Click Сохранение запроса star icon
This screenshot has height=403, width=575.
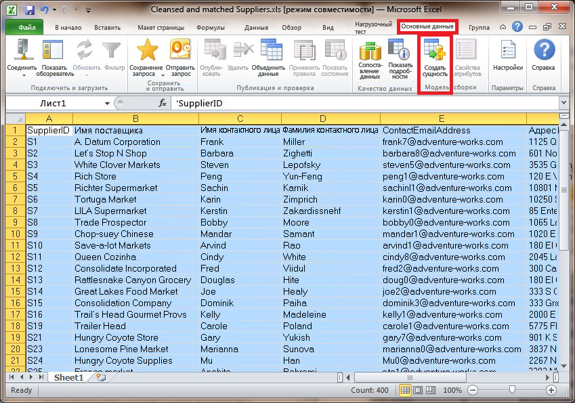[x=147, y=50]
